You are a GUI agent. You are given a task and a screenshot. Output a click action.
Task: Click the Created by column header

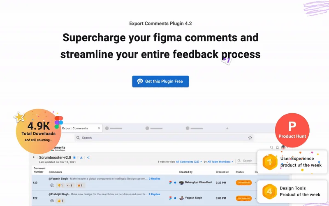(186, 172)
